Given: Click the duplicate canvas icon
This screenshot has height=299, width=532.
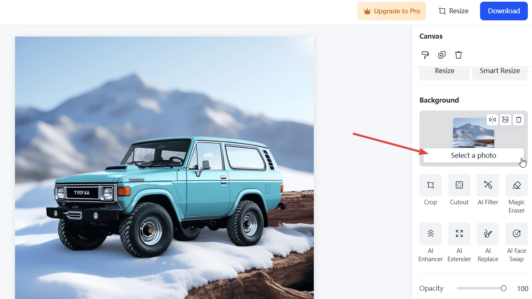Looking at the screenshot, I should click(x=442, y=55).
